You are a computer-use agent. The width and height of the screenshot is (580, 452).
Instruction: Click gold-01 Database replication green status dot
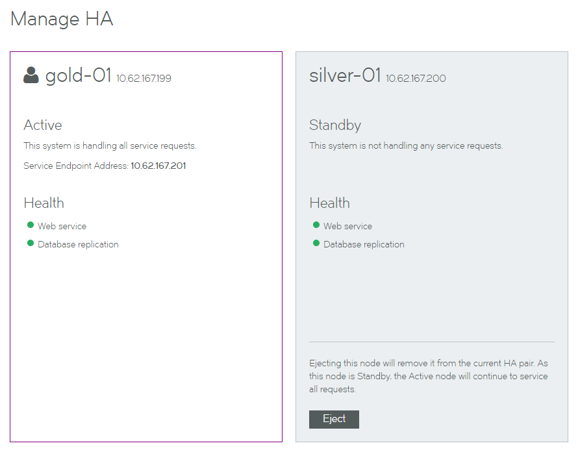click(31, 243)
